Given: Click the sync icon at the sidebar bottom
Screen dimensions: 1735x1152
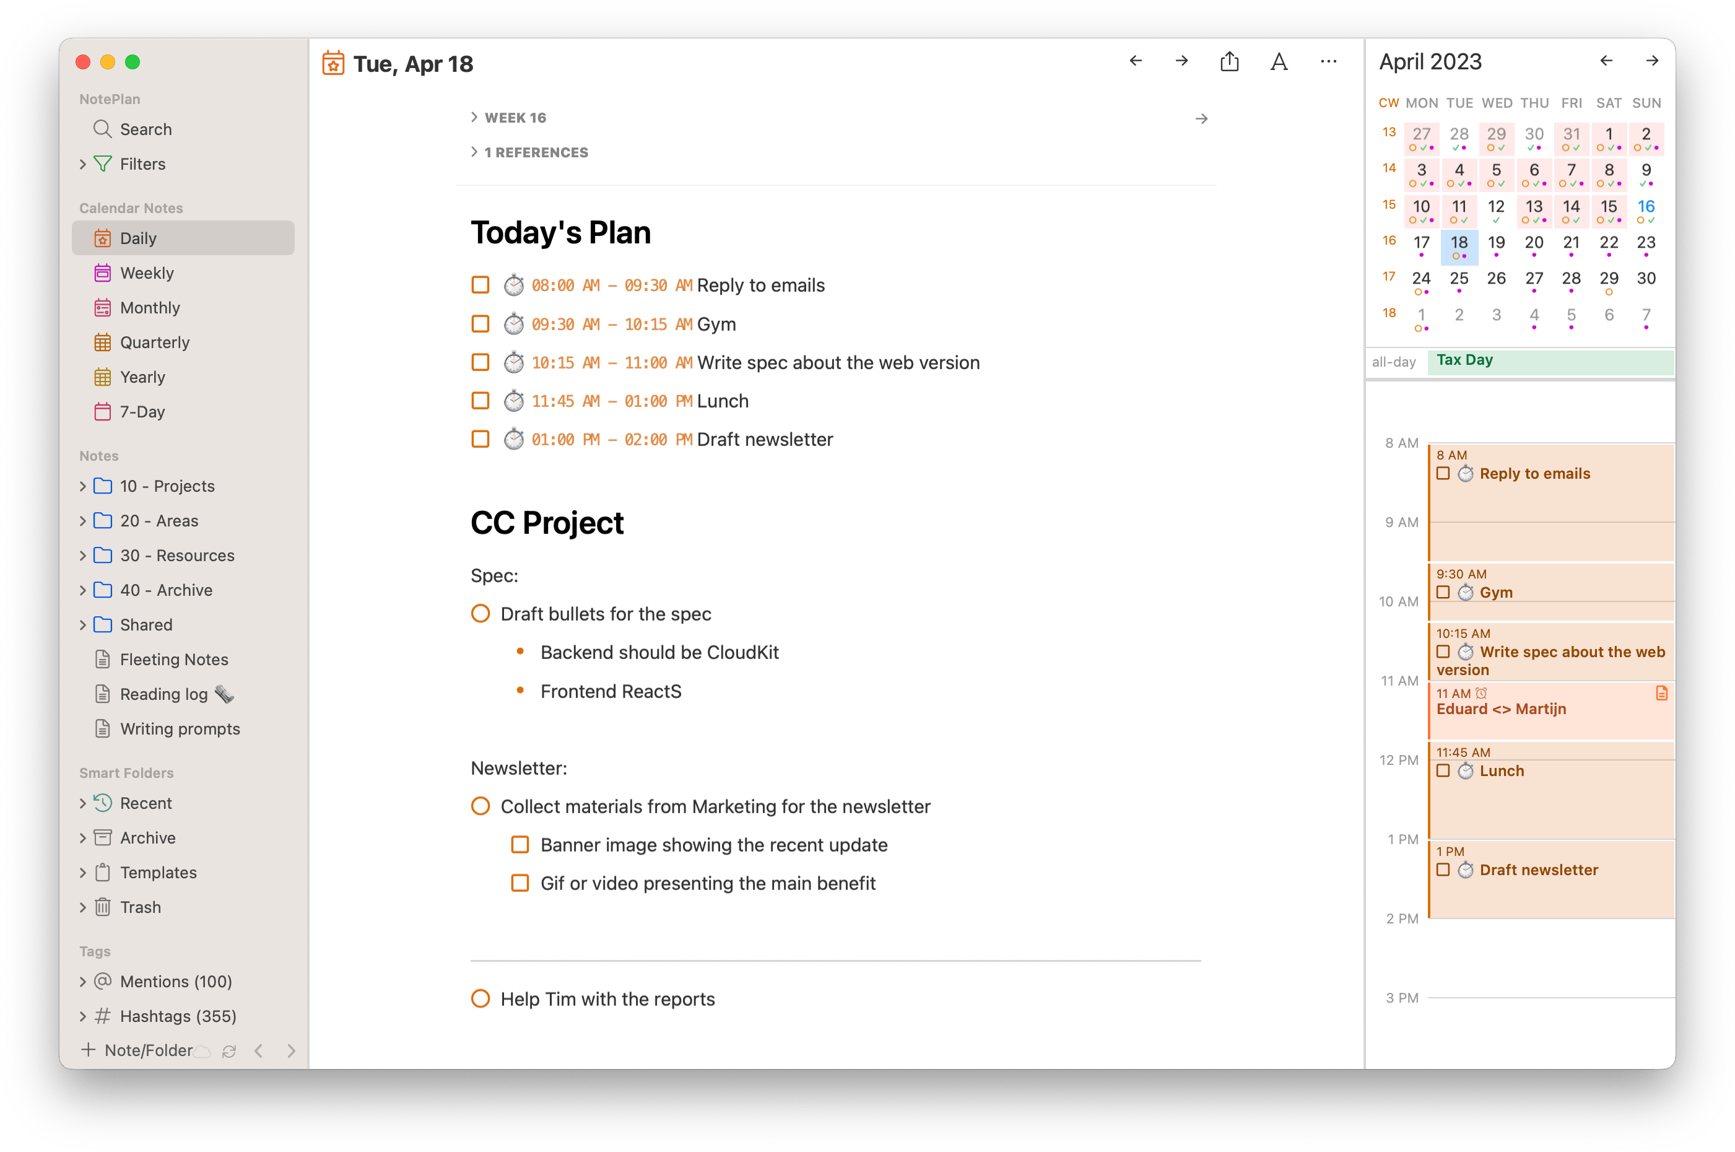Looking at the screenshot, I should click(229, 1051).
